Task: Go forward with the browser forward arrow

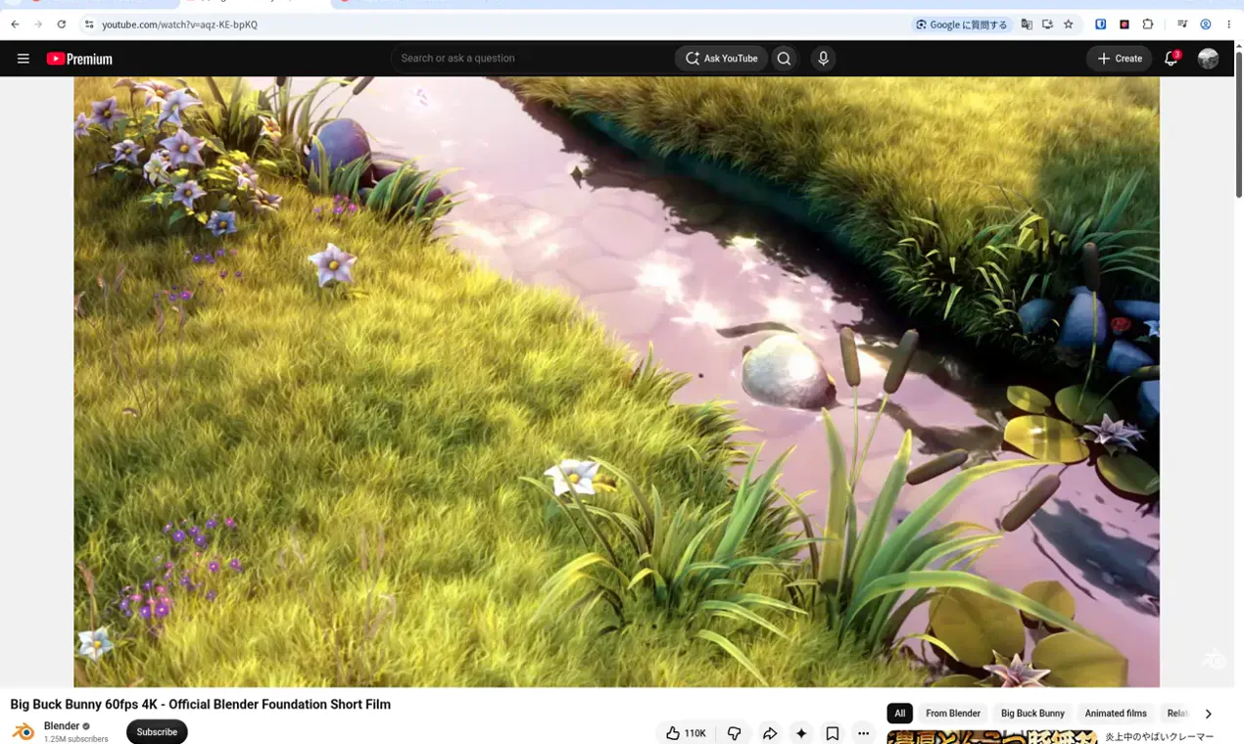Action: [x=38, y=24]
